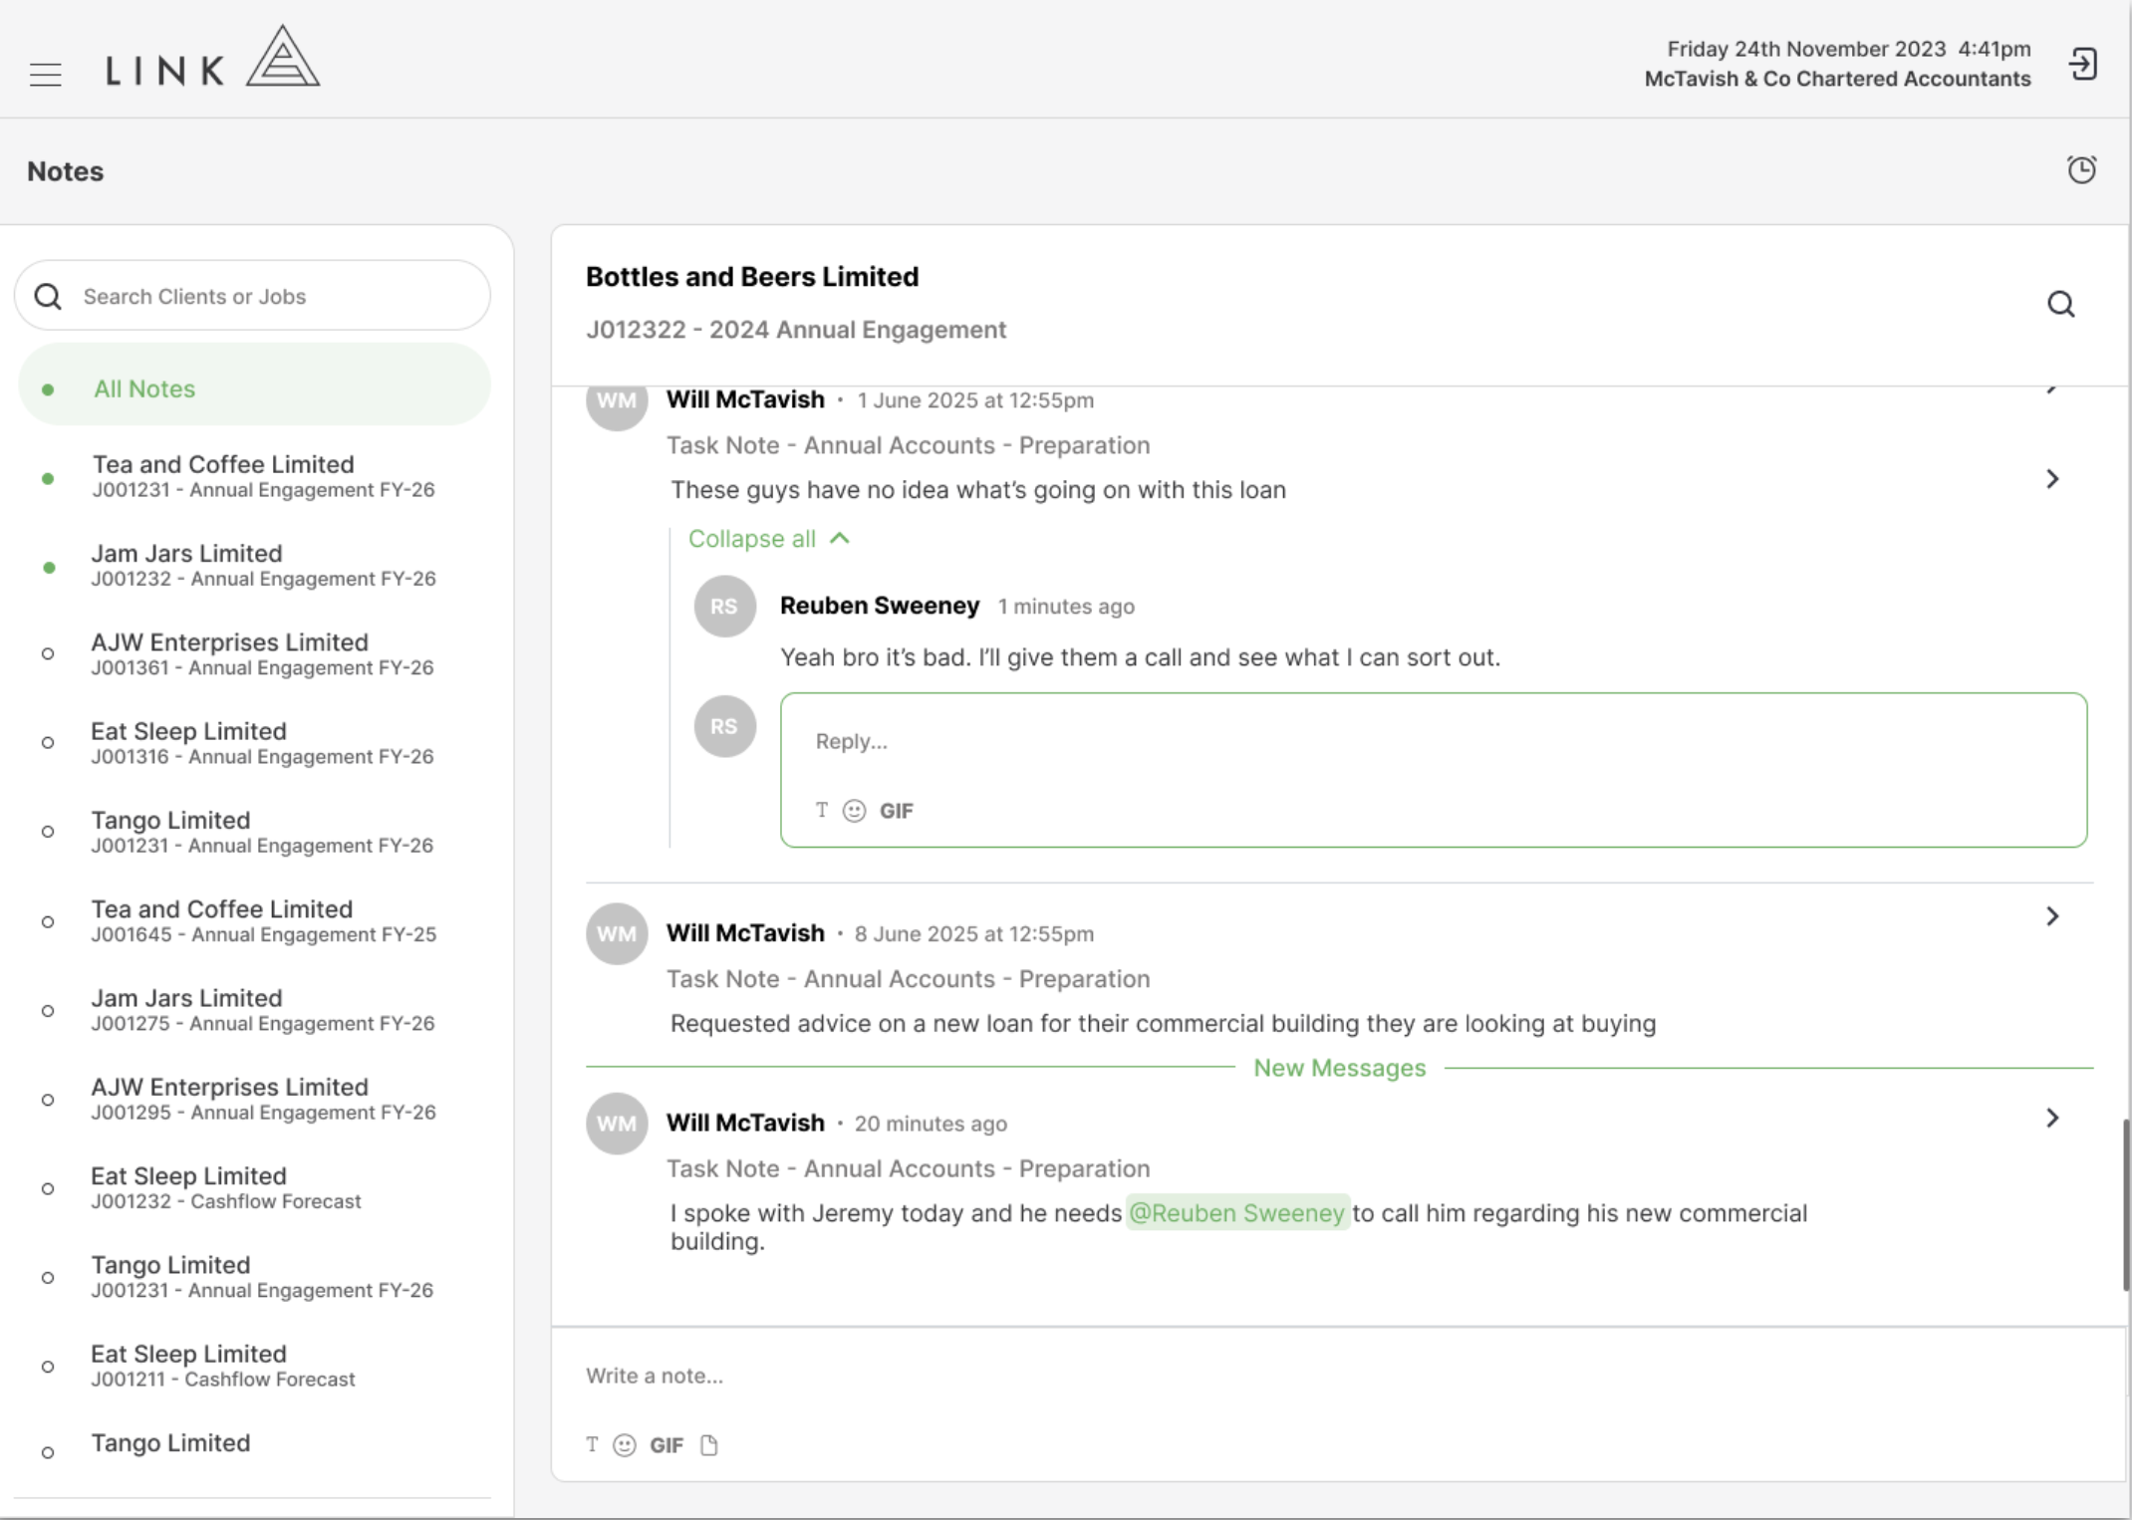Open GIF picker in note composer

click(x=666, y=1445)
